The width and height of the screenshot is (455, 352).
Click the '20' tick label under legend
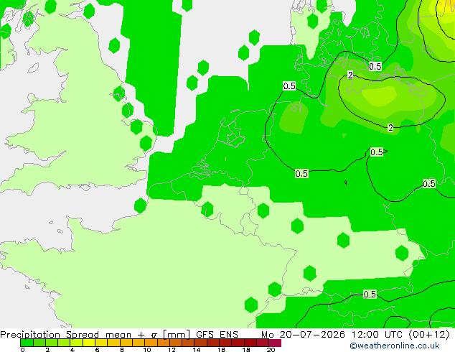271,350
